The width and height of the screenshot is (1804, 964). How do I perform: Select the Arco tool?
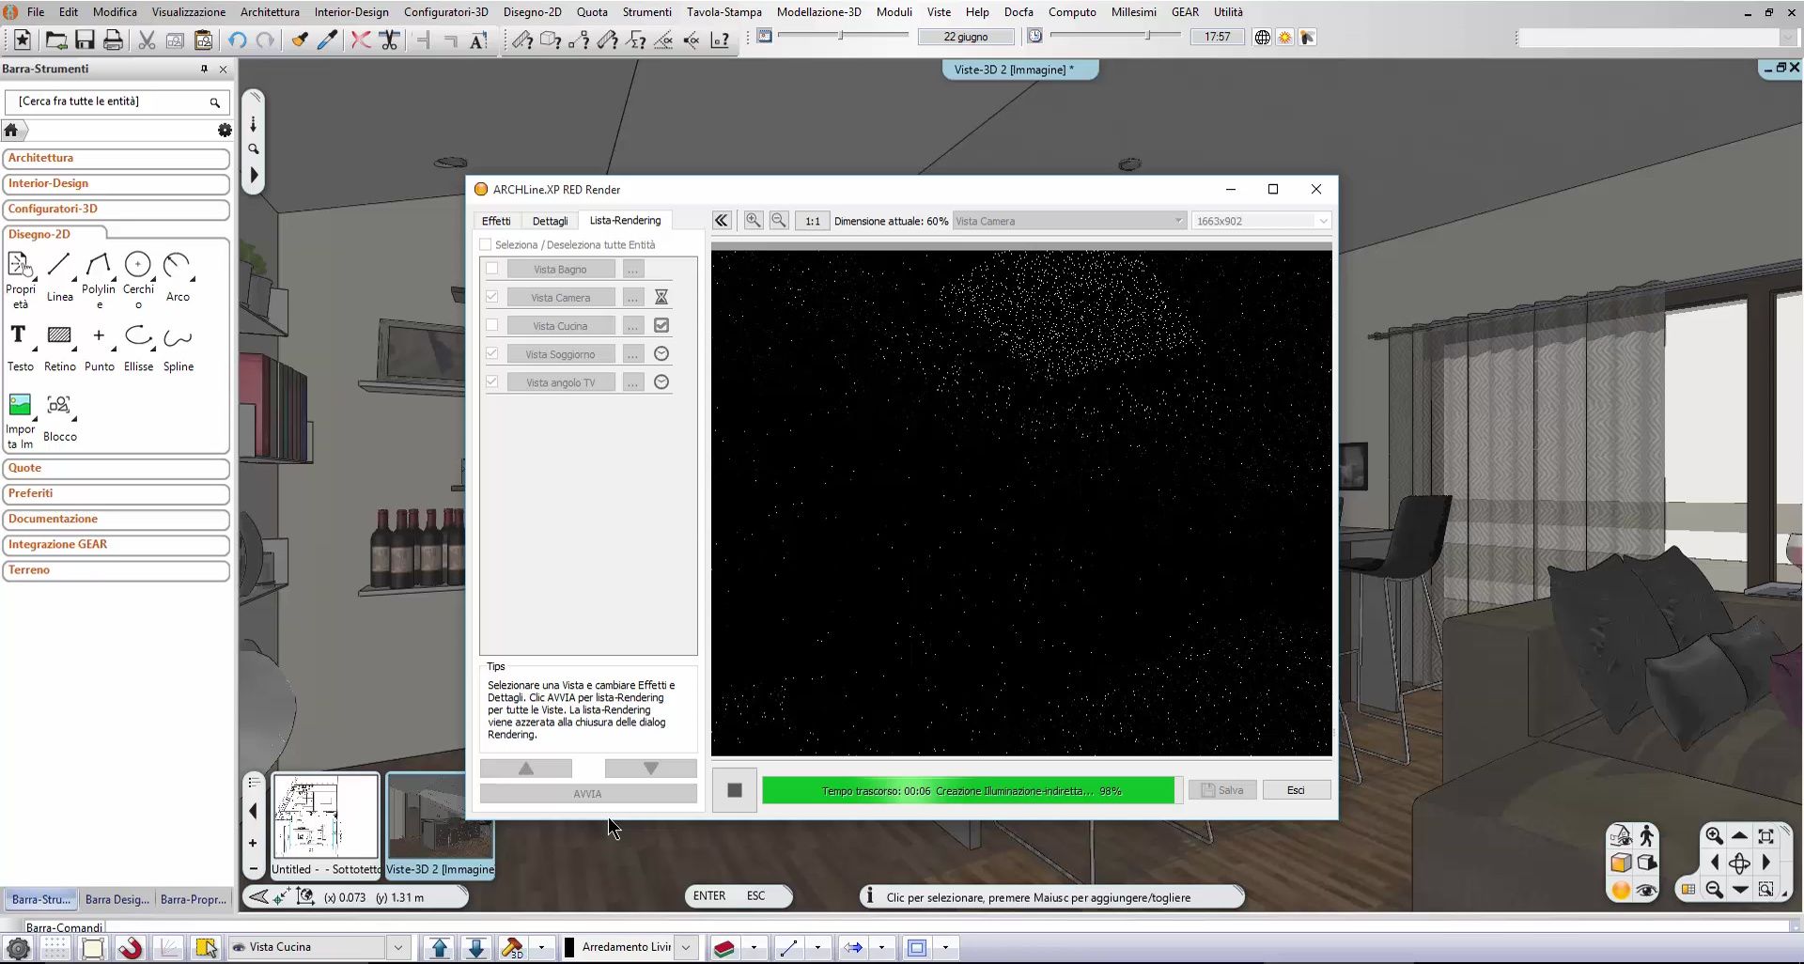pyautogui.click(x=178, y=277)
